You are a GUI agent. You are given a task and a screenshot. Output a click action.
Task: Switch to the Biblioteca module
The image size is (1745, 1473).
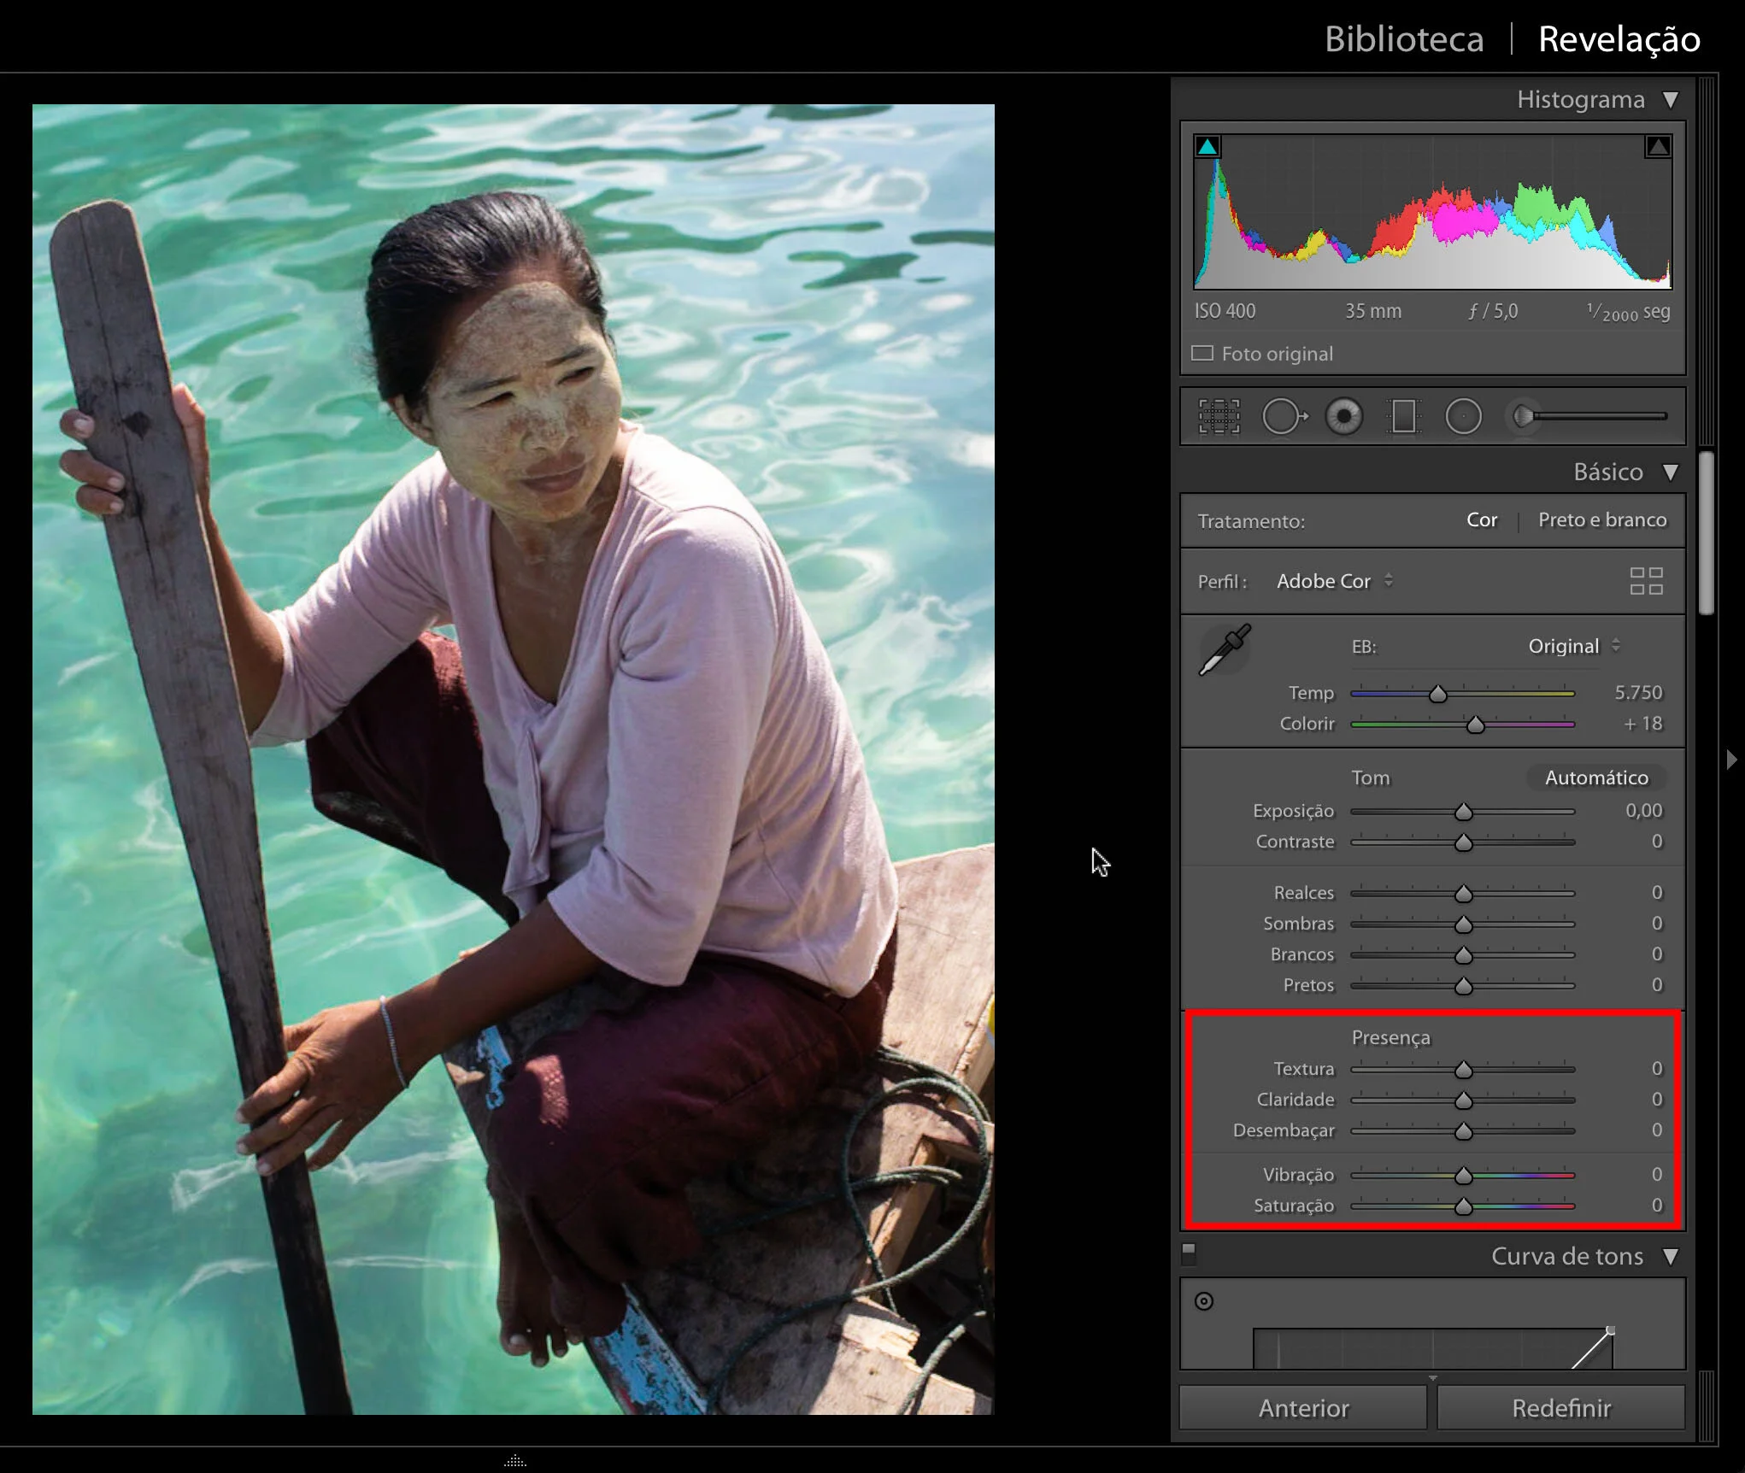[x=1403, y=39]
